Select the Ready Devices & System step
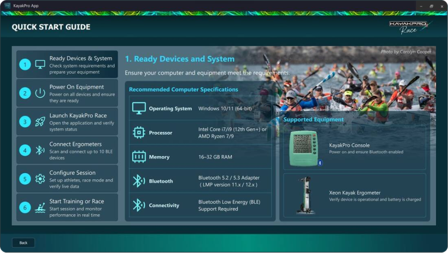This screenshot has height=253, width=448. [x=67, y=65]
